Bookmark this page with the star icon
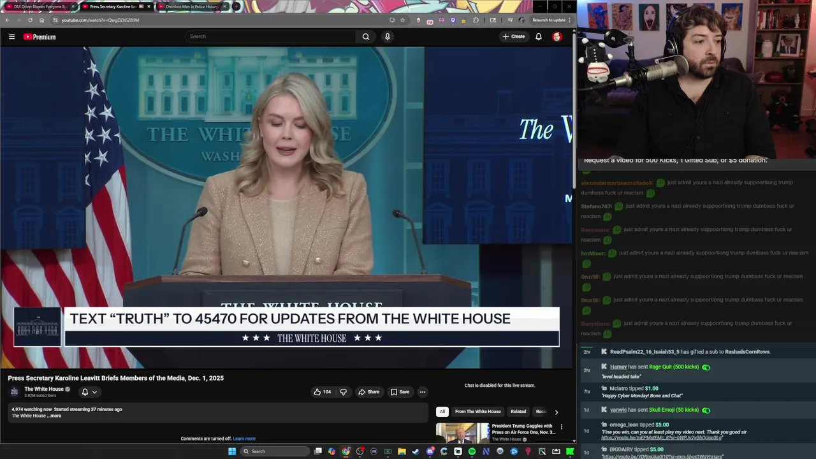The width and height of the screenshot is (816, 459). click(x=402, y=20)
